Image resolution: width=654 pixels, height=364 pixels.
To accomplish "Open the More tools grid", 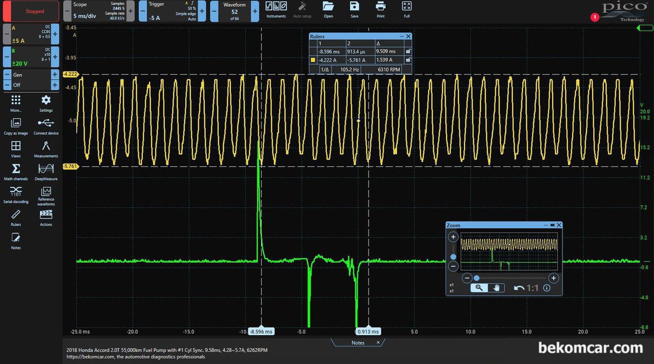I will (x=16, y=103).
